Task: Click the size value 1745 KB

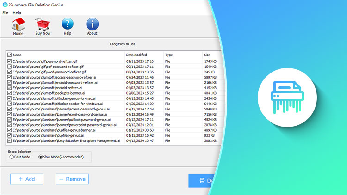Action: click(210, 61)
